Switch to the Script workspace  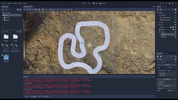(95, 3)
